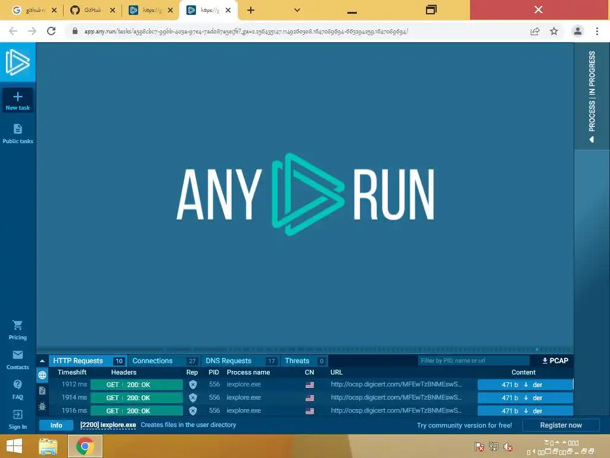610x458 pixels.
Task: Go back in the browser
Action: point(13,31)
